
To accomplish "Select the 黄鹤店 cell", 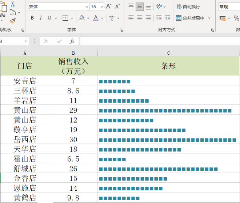I will [x=25, y=198].
